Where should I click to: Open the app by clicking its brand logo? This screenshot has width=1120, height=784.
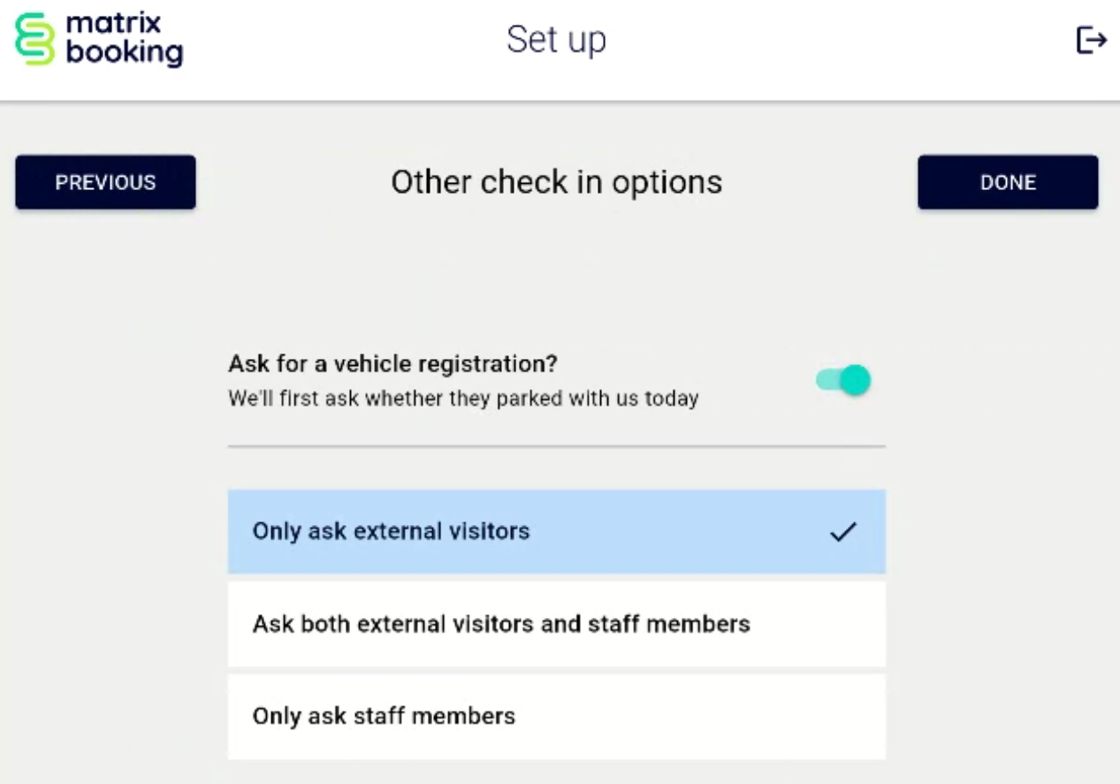(97, 39)
